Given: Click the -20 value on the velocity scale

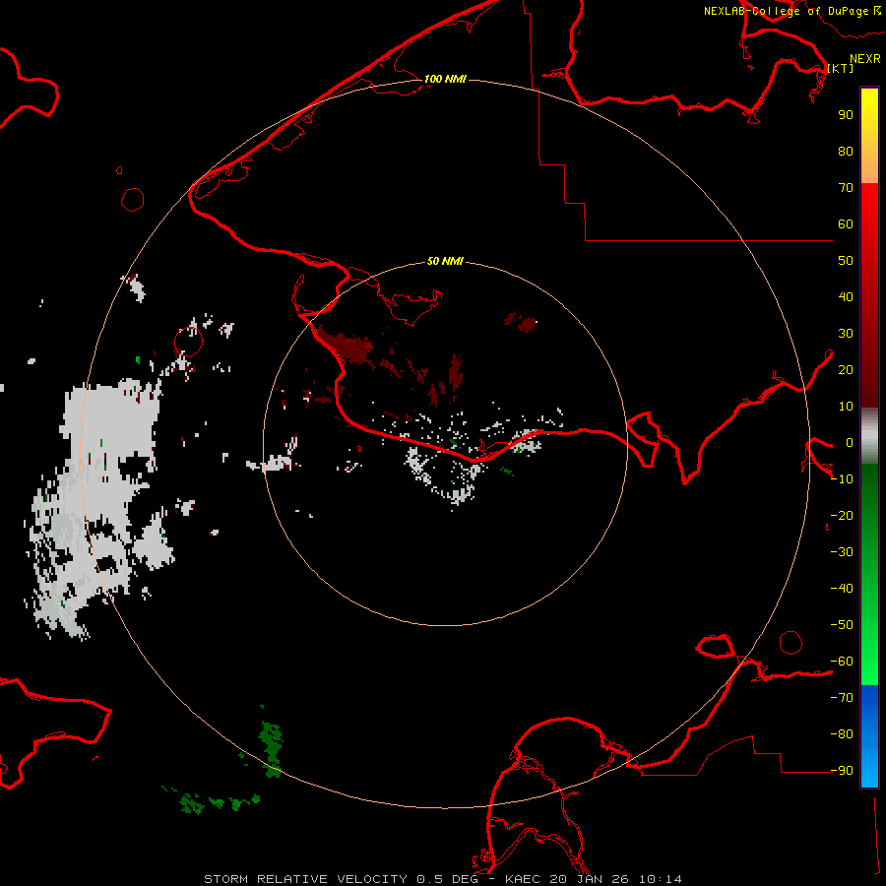Looking at the screenshot, I should (842, 516).
